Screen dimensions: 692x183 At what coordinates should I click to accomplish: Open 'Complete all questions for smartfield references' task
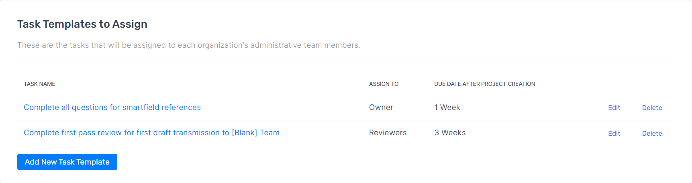[112, 108]
